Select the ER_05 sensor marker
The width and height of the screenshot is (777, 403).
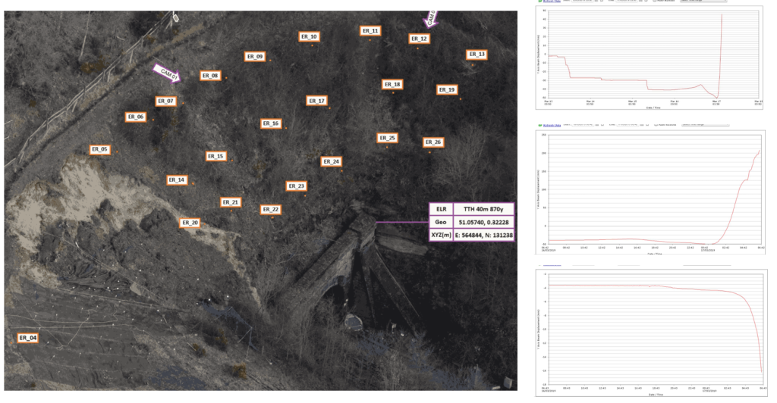coord(101,150)
